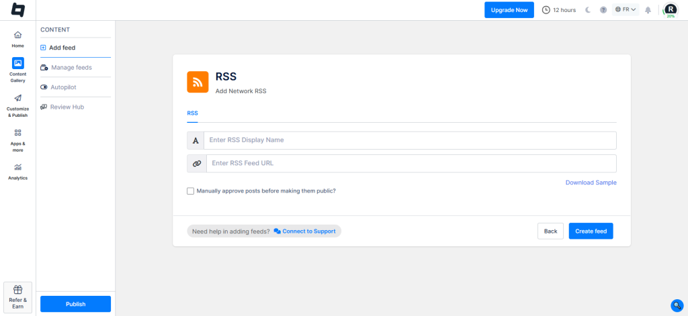Click the Home icon in sidebar
Image resolution: width=688 pixels, height=316 pixels.
click(17, 36)
